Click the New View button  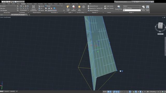pos(3,8)
